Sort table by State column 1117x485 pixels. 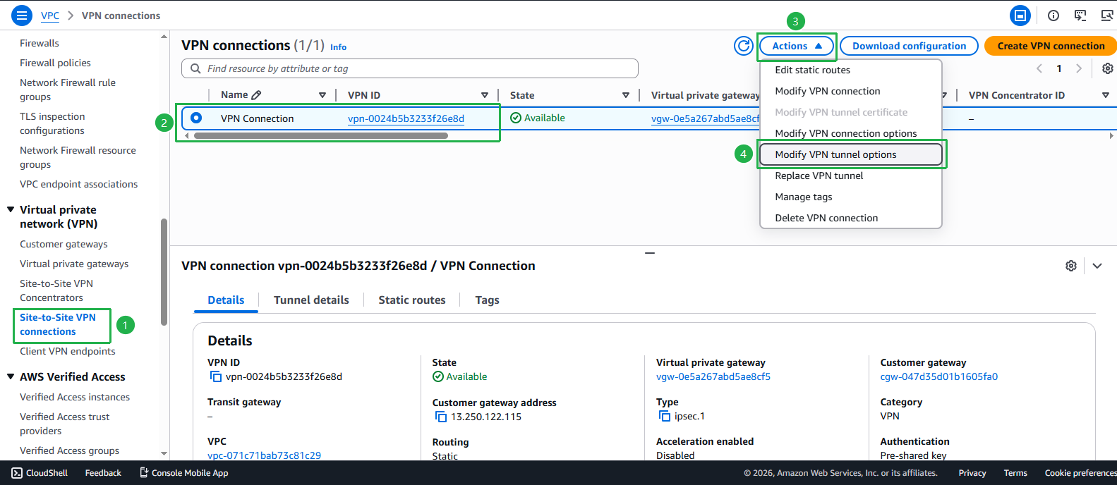626,95
